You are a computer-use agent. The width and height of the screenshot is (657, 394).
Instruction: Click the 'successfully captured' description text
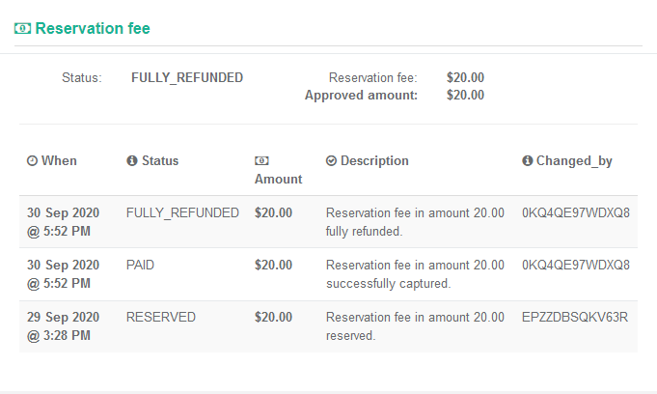[388, 284]
